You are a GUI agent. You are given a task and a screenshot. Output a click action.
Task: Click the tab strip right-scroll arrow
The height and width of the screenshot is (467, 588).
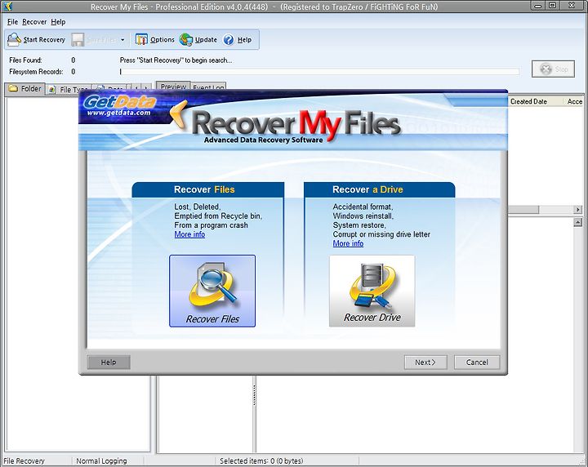[x=146, y=87]
